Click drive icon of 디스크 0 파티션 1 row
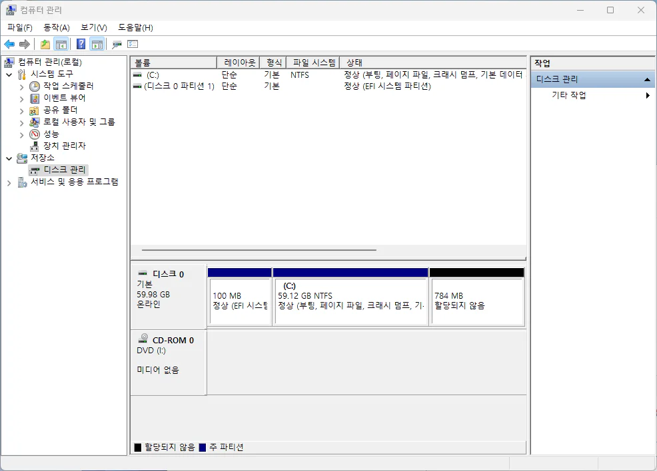The width and height of the screenshot is (657, 471). [137, 86]
